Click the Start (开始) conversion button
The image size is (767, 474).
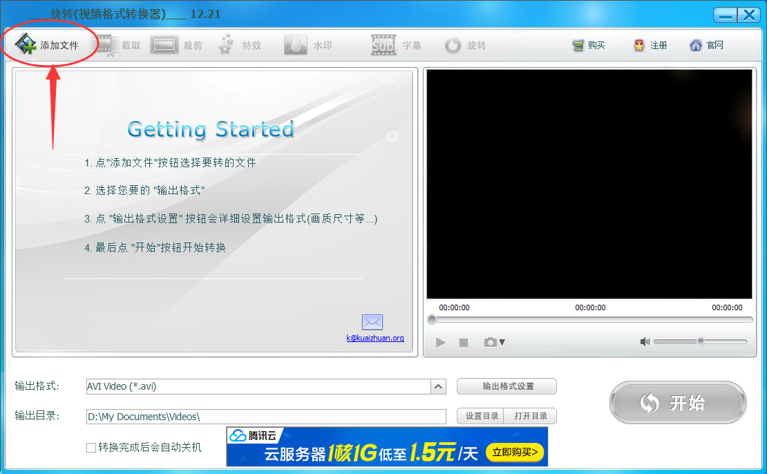[678, 403]
